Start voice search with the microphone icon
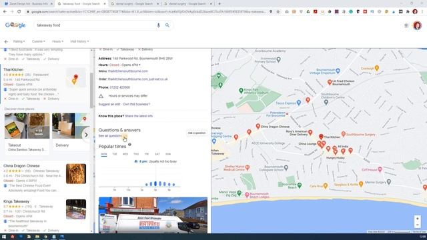 tap(159, 25)
